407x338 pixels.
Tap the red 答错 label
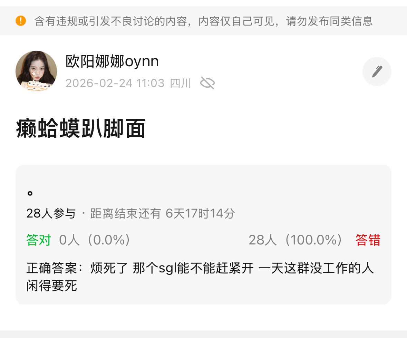(368, 240)
